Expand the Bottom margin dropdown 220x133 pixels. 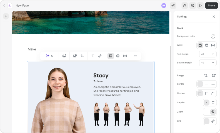pos(208,63)
